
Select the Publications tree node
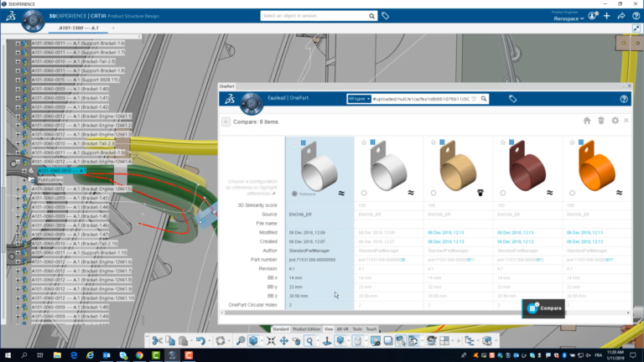pos(50,180)
